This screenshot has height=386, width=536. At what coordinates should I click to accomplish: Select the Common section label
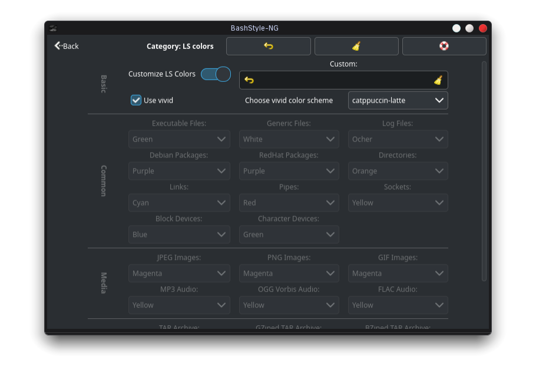click(x=104, y=181)
